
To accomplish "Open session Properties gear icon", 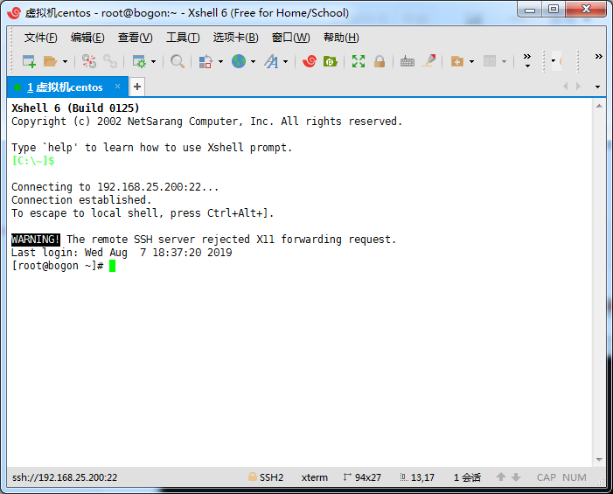I will pyautogui.click(x=139, y=61).
